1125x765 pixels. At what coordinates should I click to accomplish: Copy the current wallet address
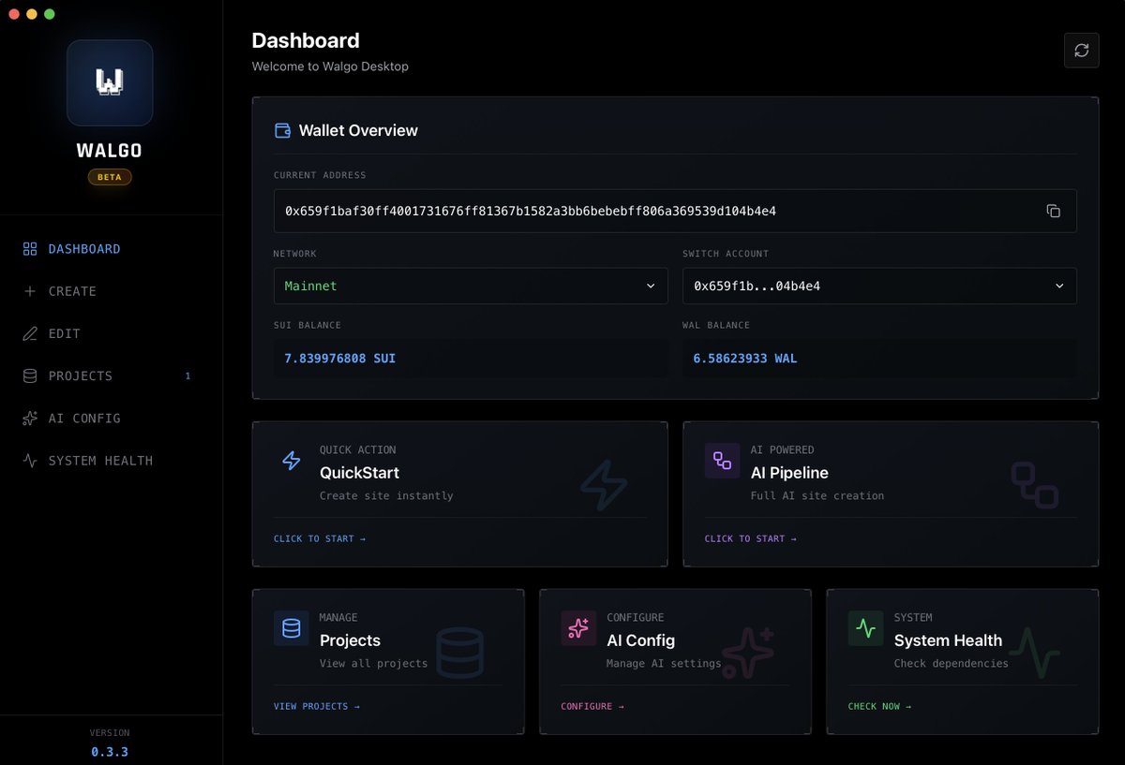[x=1053, y=211]
